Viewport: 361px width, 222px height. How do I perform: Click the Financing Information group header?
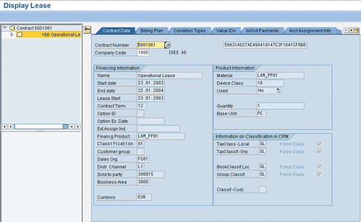click(x=118, y=68)
